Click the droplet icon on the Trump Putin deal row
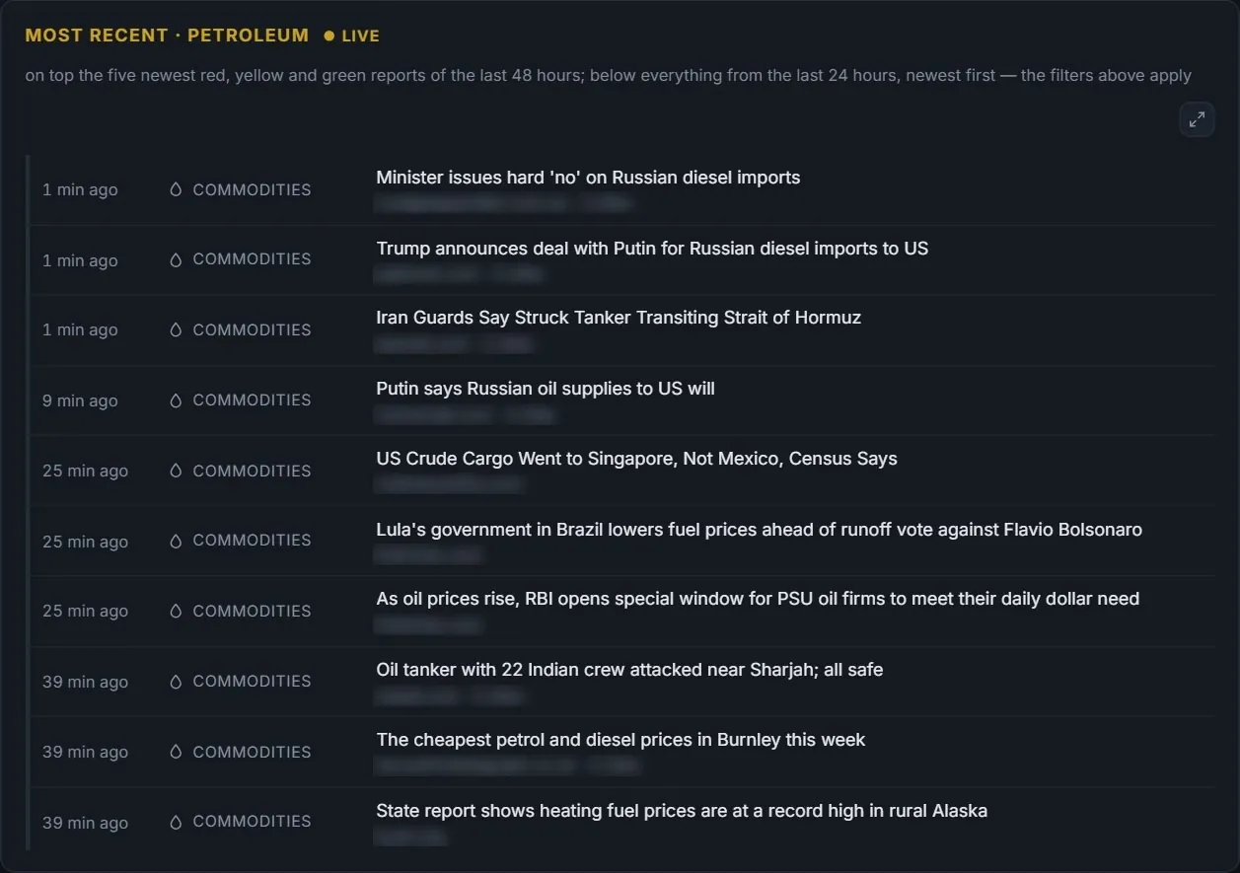 point(176,259)
